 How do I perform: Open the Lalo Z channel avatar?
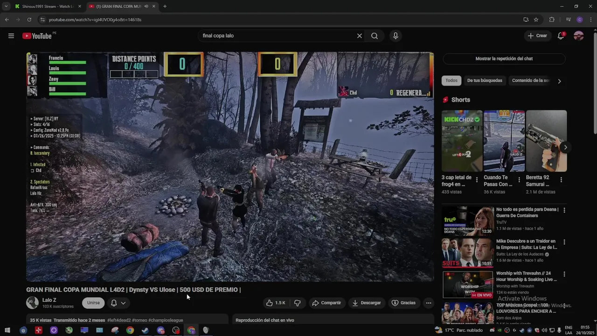[x=32, y=303]
